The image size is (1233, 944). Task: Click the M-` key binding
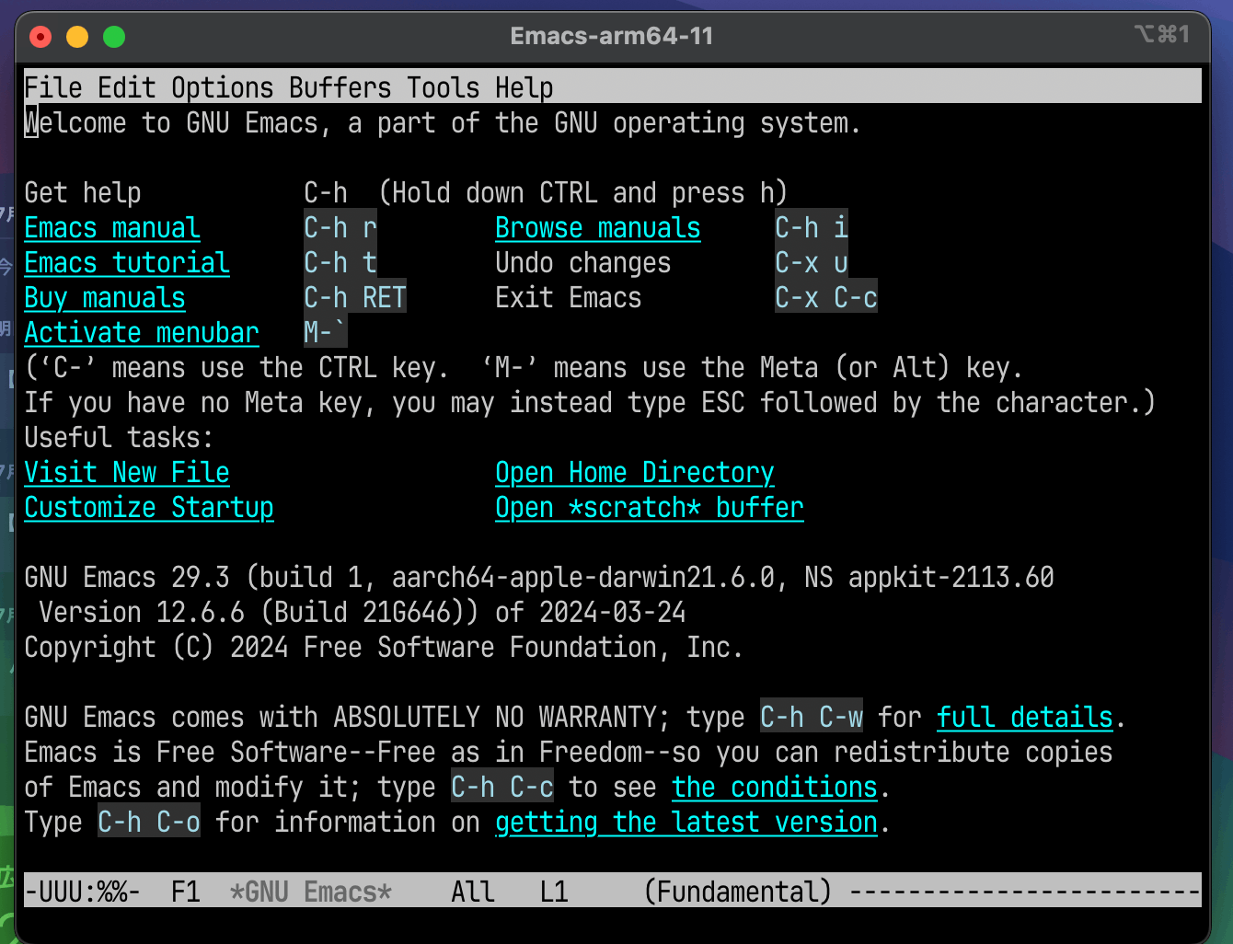click(x=326, y=332)
